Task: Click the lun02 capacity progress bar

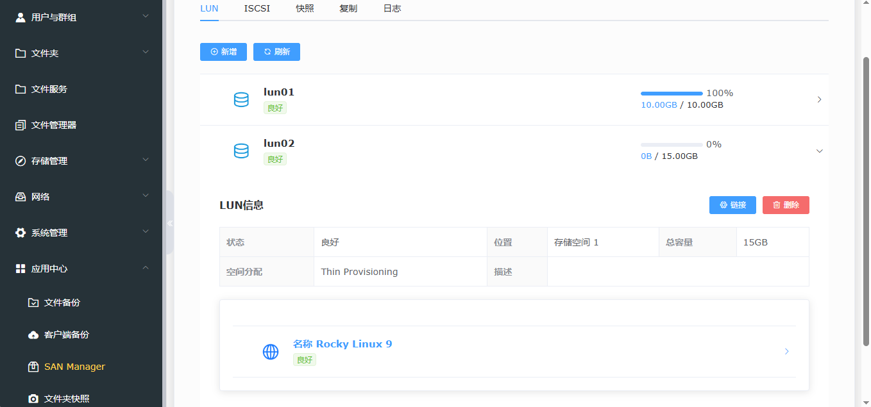Action: pos(671,144)
